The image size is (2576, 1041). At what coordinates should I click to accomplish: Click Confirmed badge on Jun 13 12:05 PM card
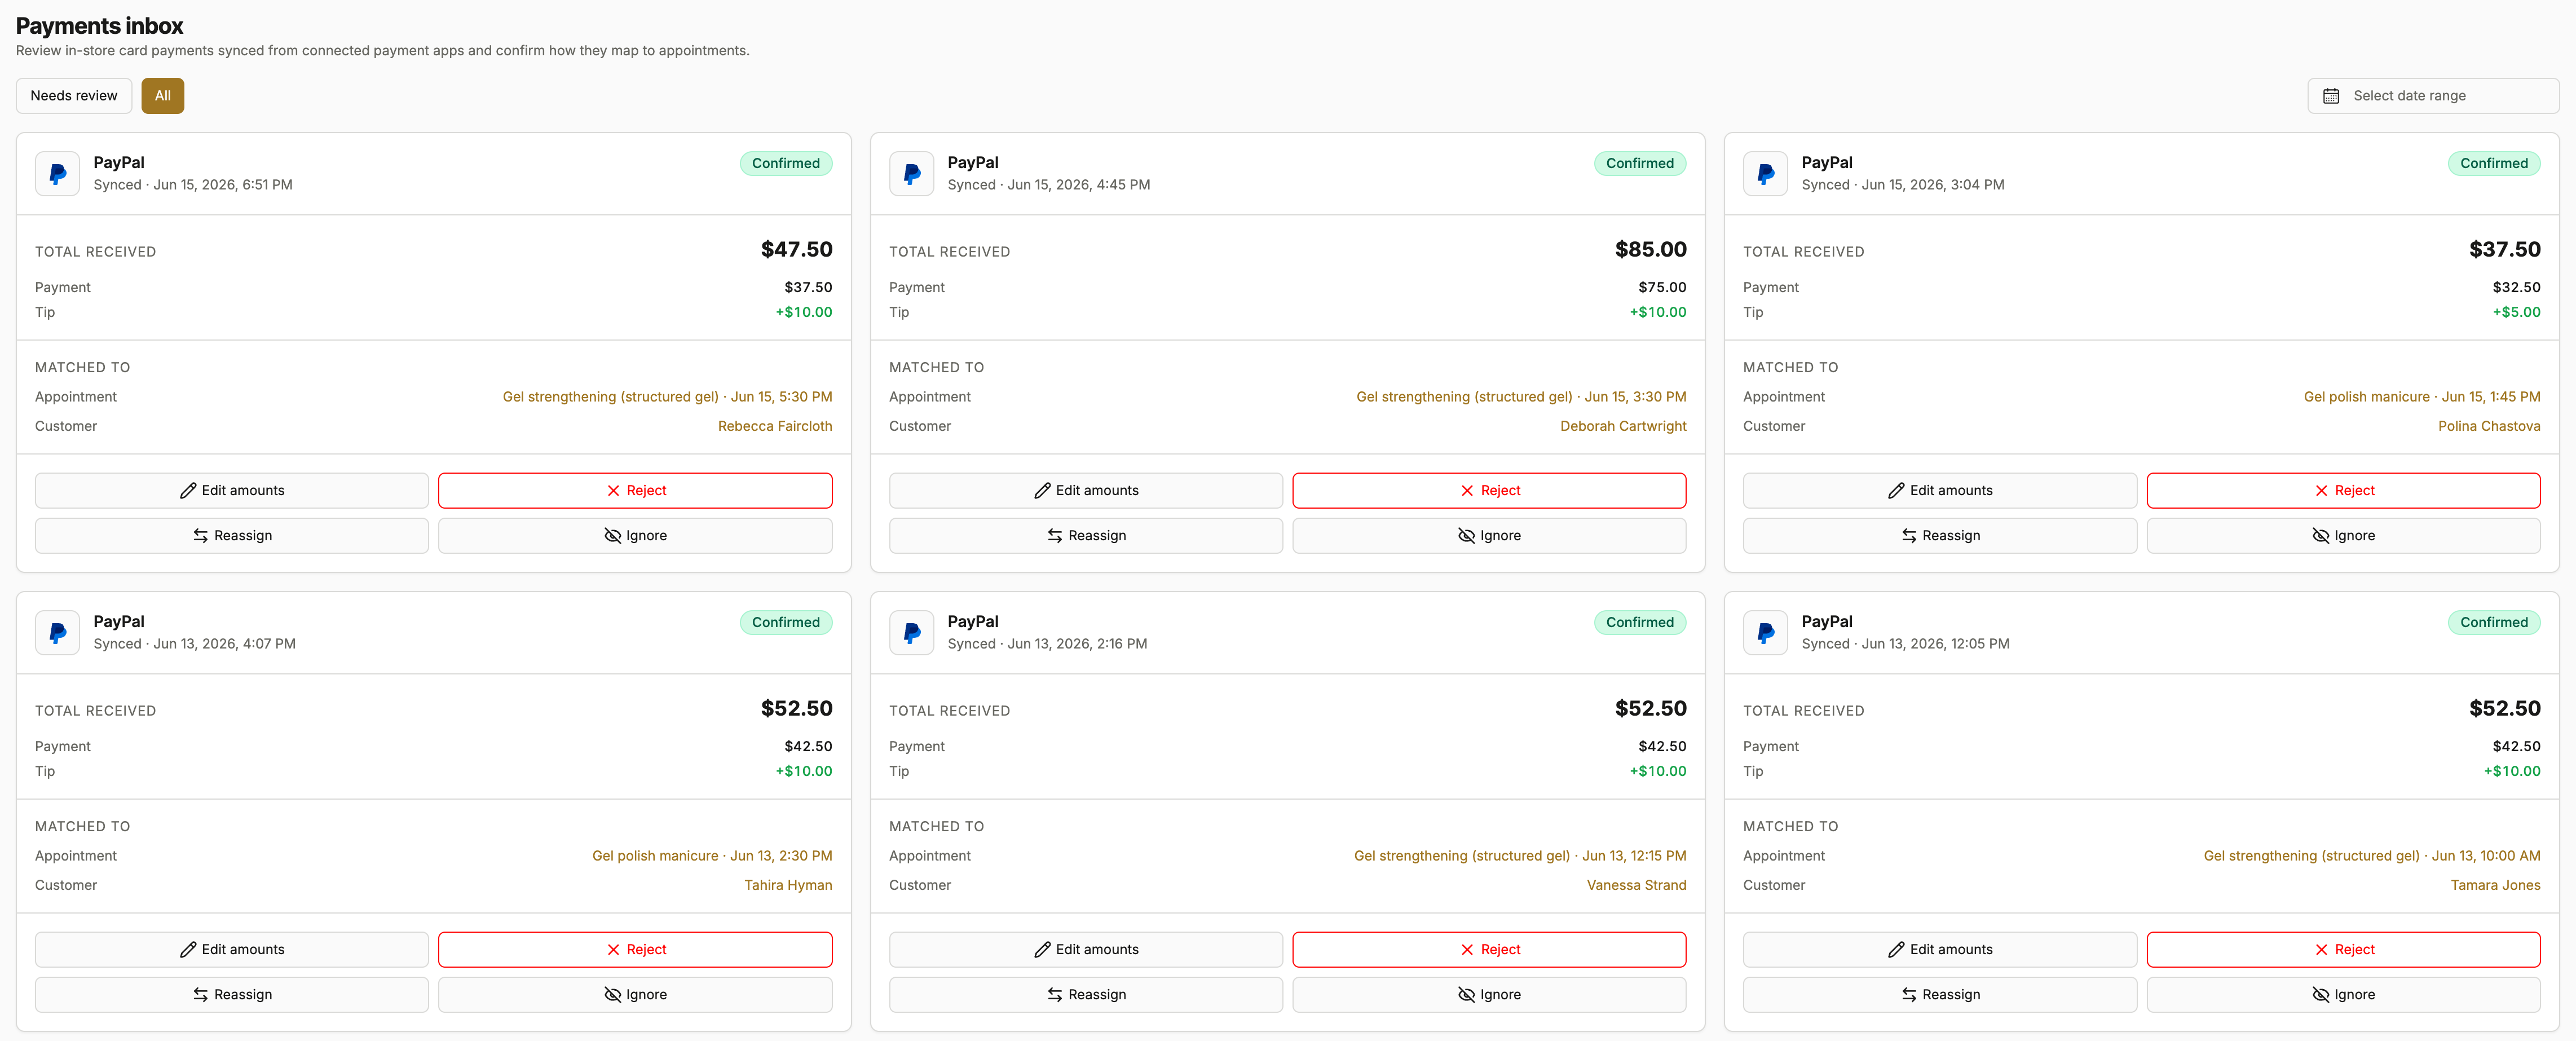point(2494,622)
